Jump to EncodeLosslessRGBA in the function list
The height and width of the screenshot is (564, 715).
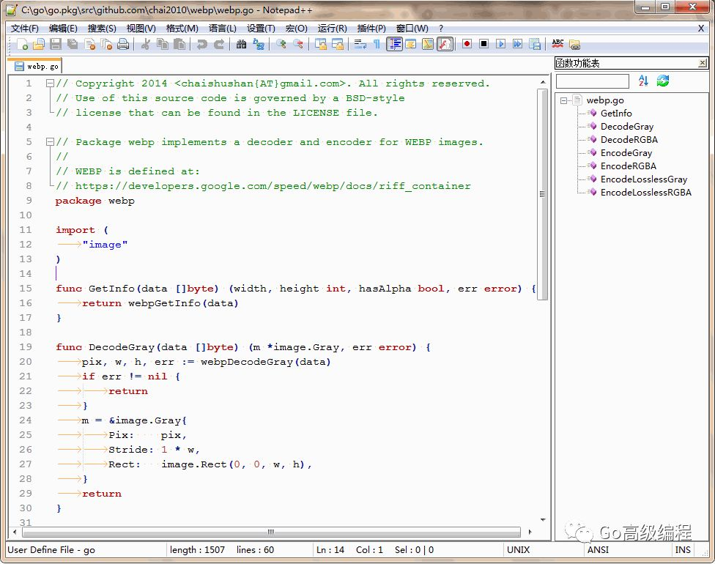point(645,193)
